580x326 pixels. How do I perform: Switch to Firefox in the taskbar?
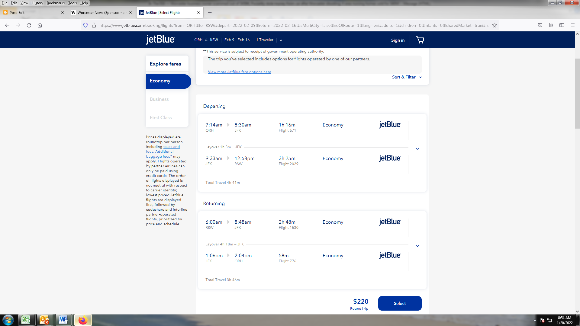(x=83, y=320)
